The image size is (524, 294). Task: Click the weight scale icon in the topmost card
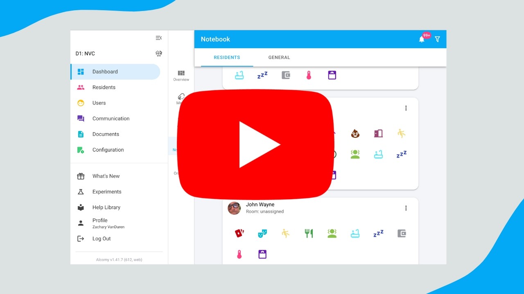coord(332,75)
